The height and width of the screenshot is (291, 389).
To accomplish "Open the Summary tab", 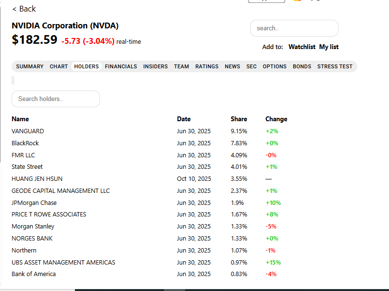I will [30, 66].
